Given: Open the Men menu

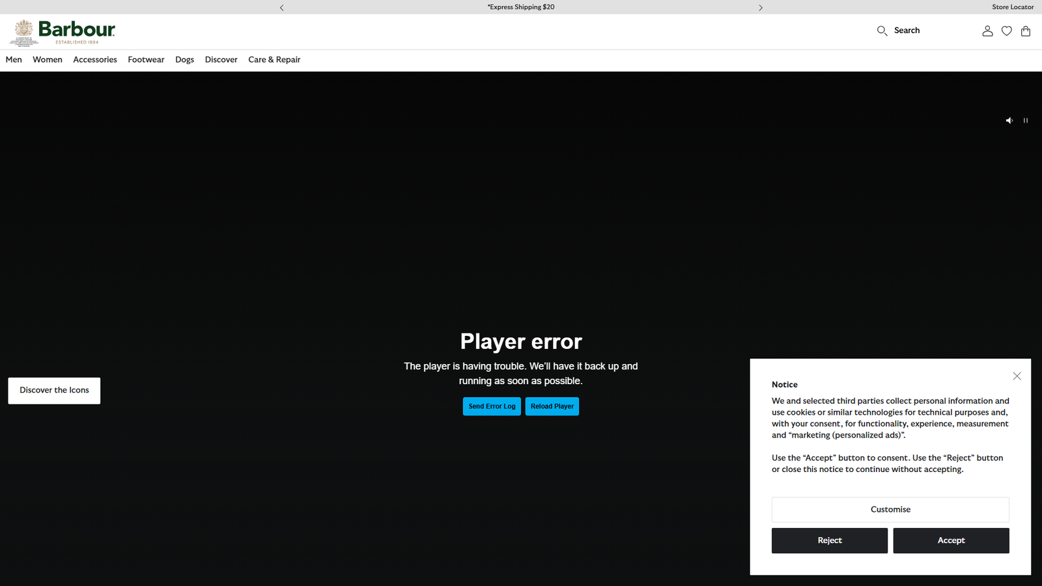Looking at the screenshot, I should point(14,60).
